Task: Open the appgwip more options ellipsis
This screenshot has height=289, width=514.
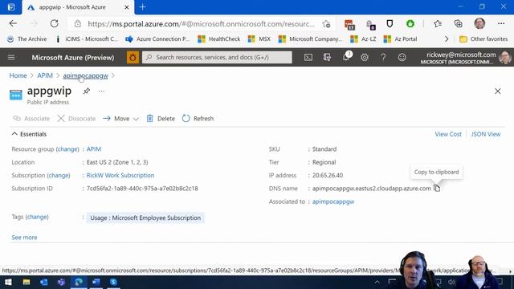Action: [x=101, y=91]
